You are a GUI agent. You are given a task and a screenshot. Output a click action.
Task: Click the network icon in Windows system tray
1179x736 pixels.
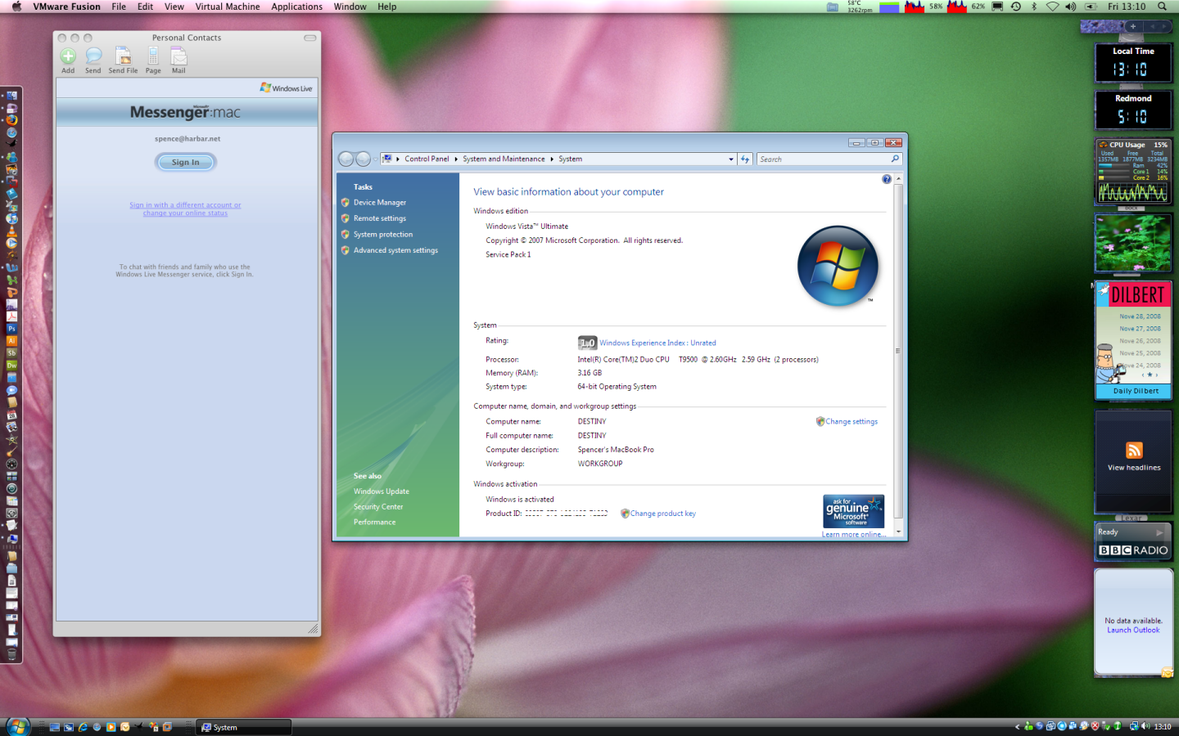[x=1134, y=726]
